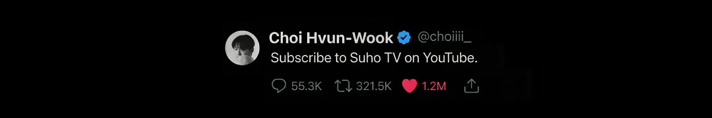Click the reply speech bubble icon
Viewport: 712px width, 118px height.
point(279,86)
